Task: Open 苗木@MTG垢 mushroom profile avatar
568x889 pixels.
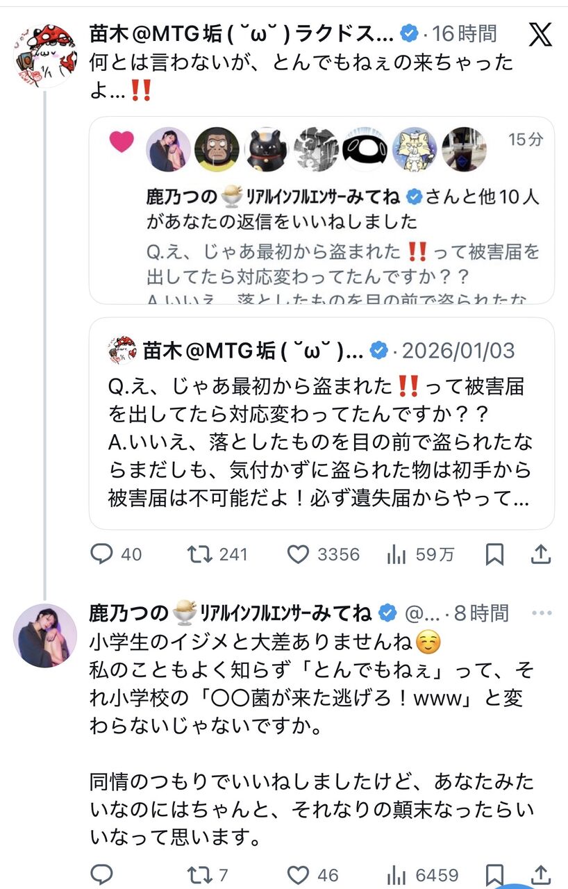Action: coord(45,56)
